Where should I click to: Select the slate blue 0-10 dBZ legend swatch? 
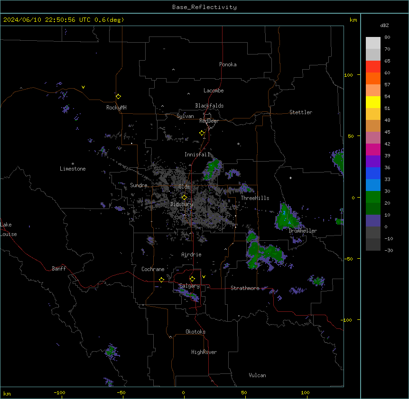373,221
